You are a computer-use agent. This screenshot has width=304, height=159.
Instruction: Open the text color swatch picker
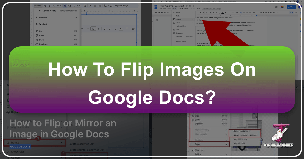(121, 29)
